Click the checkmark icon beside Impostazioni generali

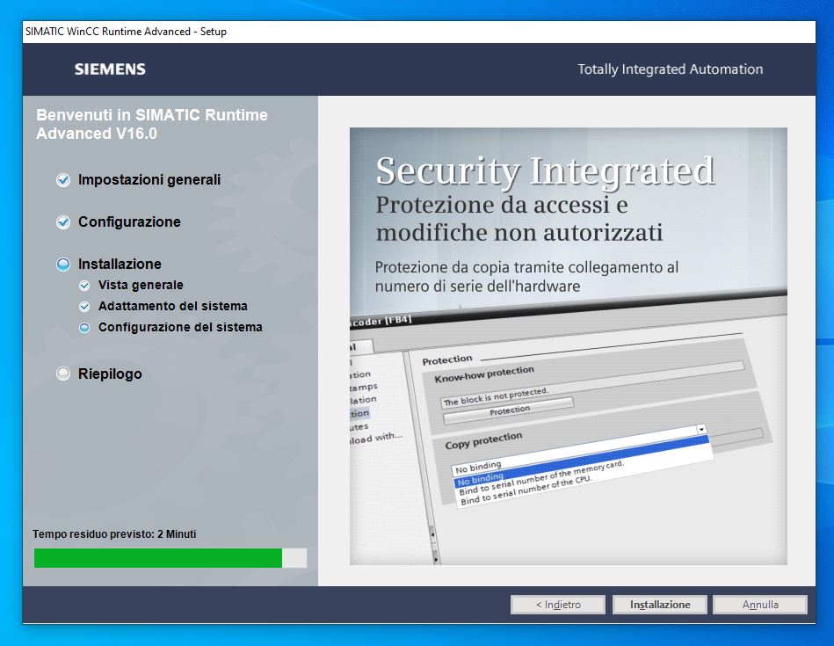[x=63, y=180]
